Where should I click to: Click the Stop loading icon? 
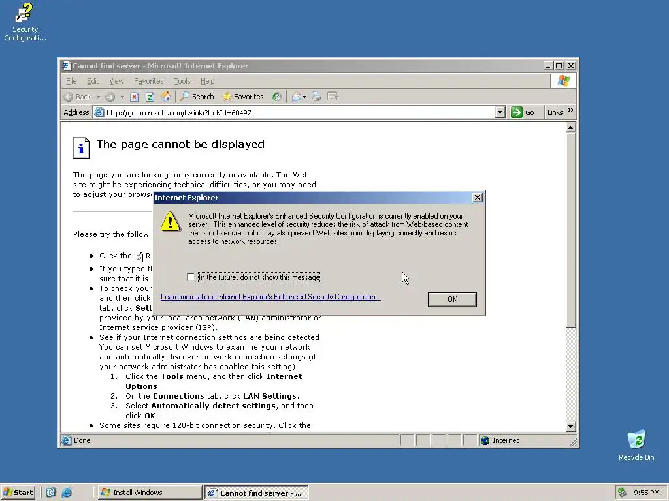click(x=135, y=97)
